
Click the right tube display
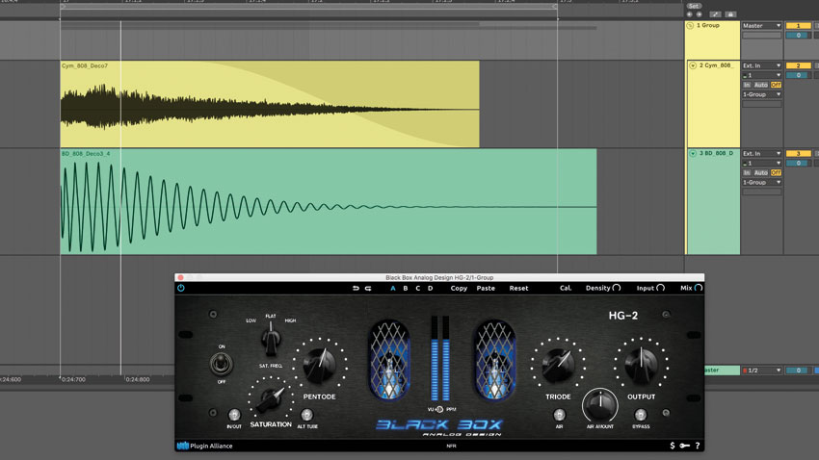(x=494, y=360)
